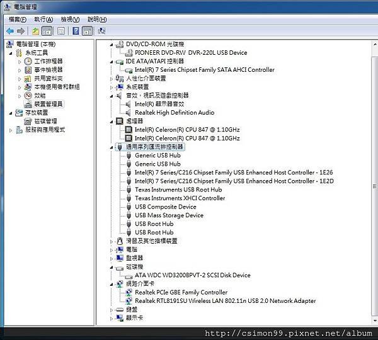Viewport: 378px width, 340px height.
Task: Collapse the DVD/CD-ROM 光碟機 category
Action: click(112, 45)
